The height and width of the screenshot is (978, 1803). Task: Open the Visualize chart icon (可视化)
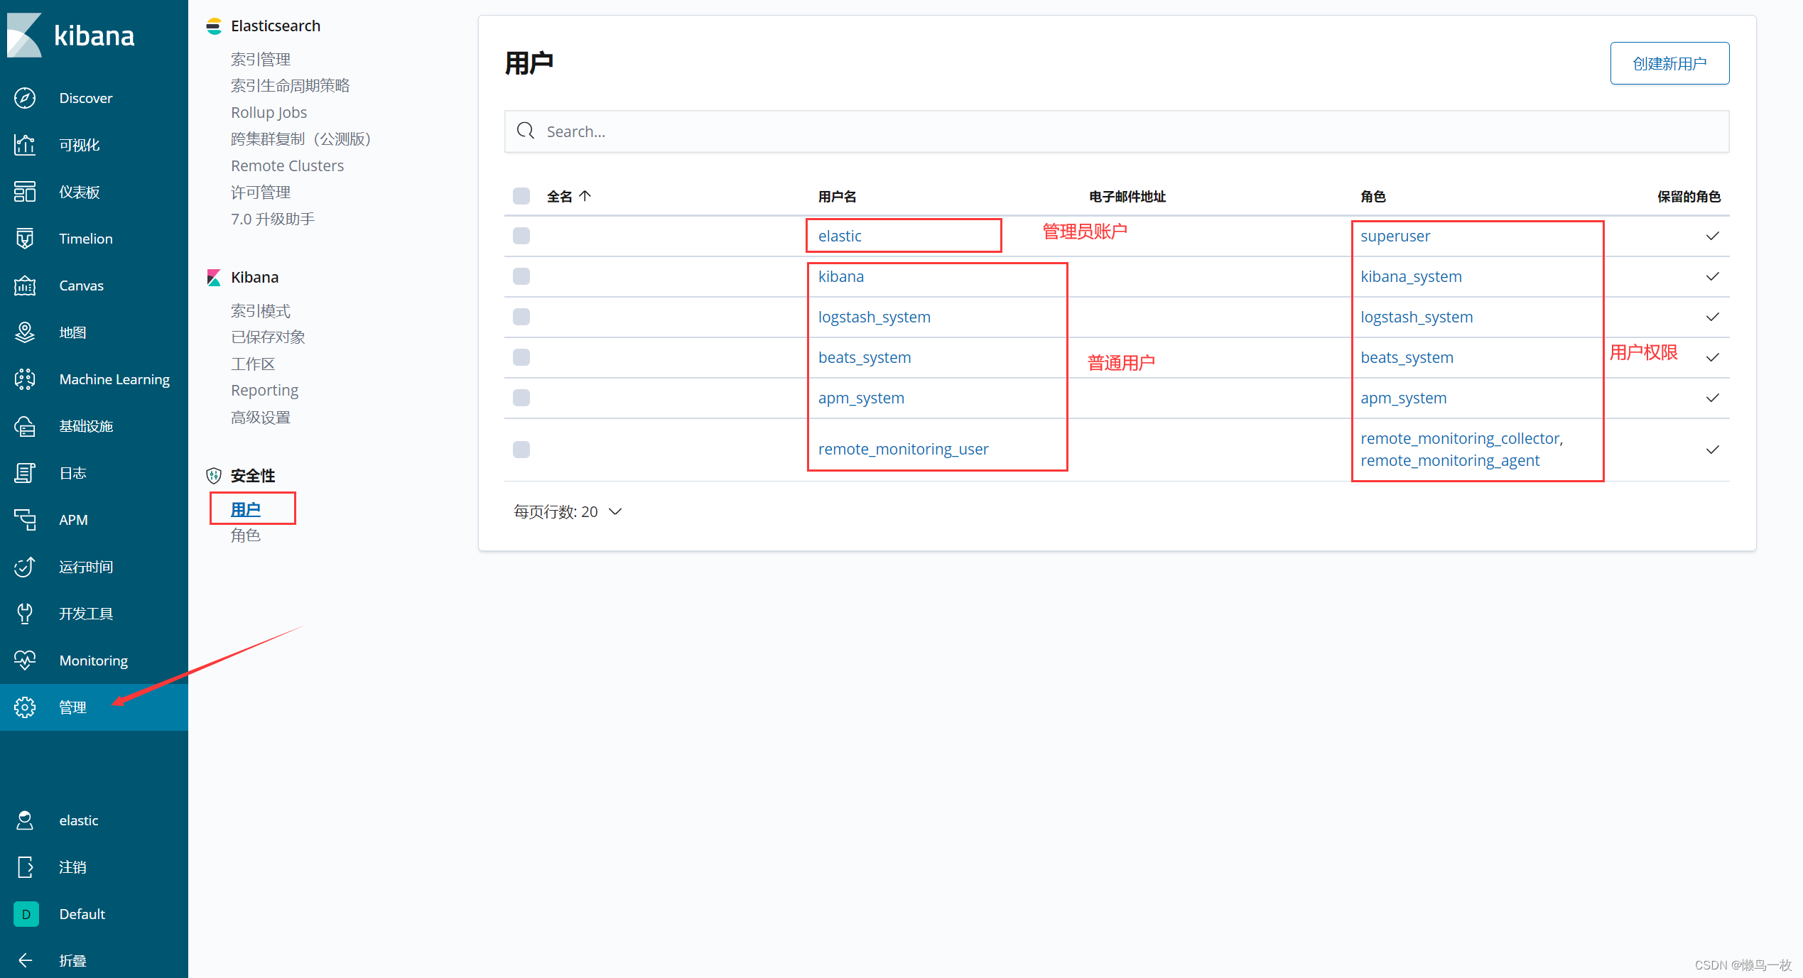(25, 145)
